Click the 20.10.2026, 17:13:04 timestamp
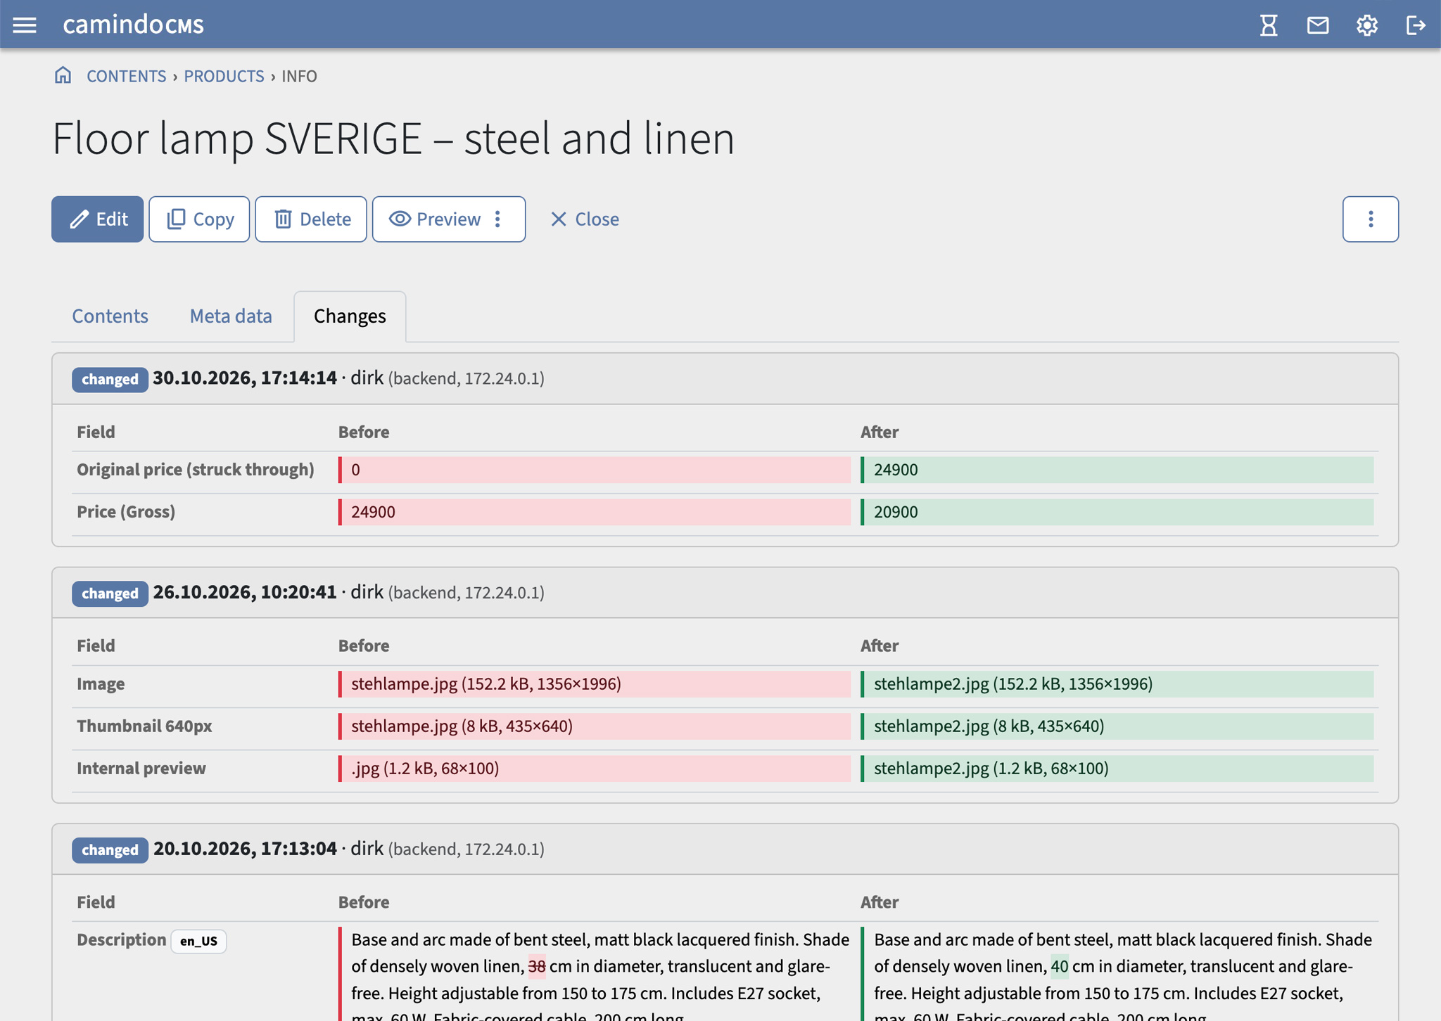Viewport: 1441px width, 1021px height. tap(245, 849)
